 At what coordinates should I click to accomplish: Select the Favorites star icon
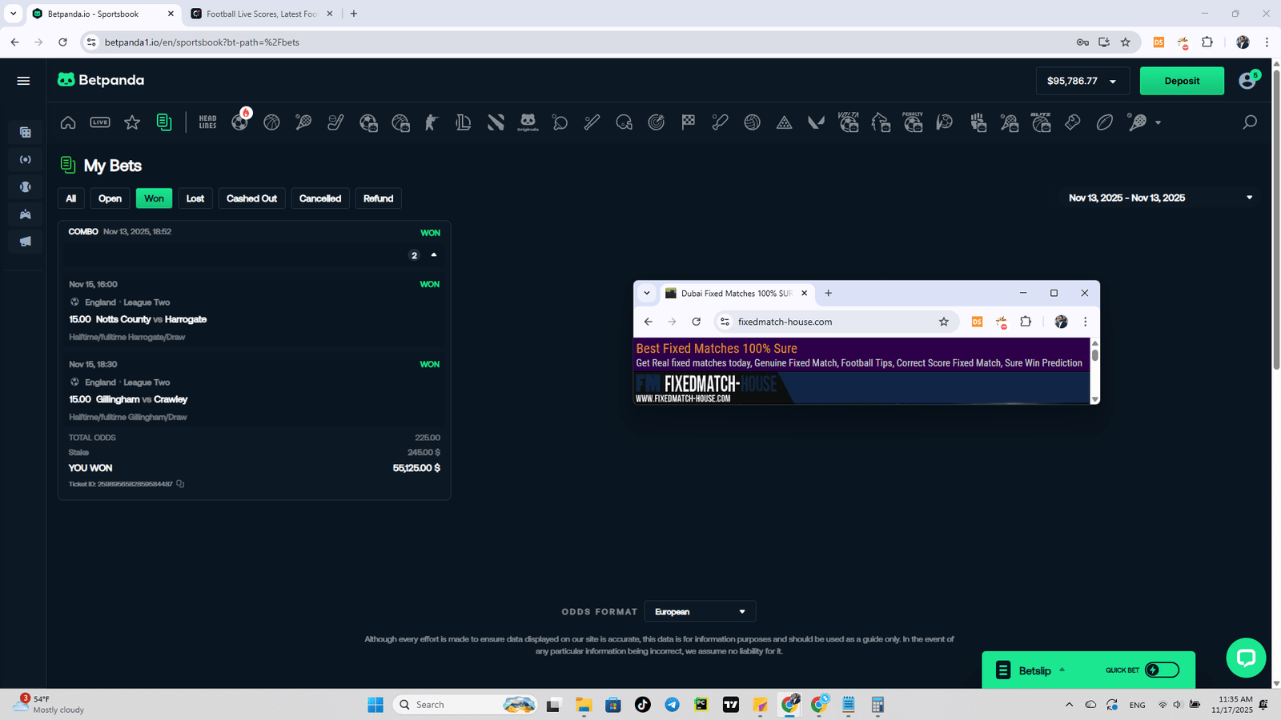[x=131, y=122]
